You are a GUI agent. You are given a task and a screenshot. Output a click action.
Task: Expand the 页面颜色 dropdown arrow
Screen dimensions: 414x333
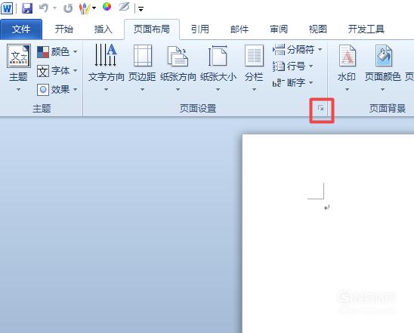[382, 90]
